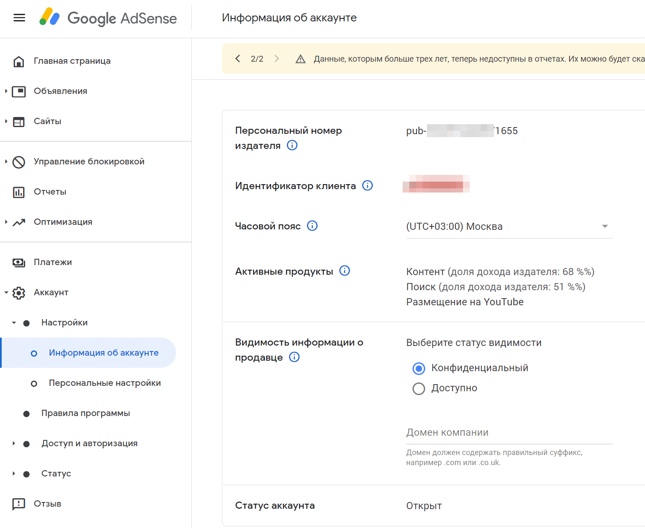The image size is (645, 528).
Task: Click the notification text about old data
Action: click(x=479, y=59)
